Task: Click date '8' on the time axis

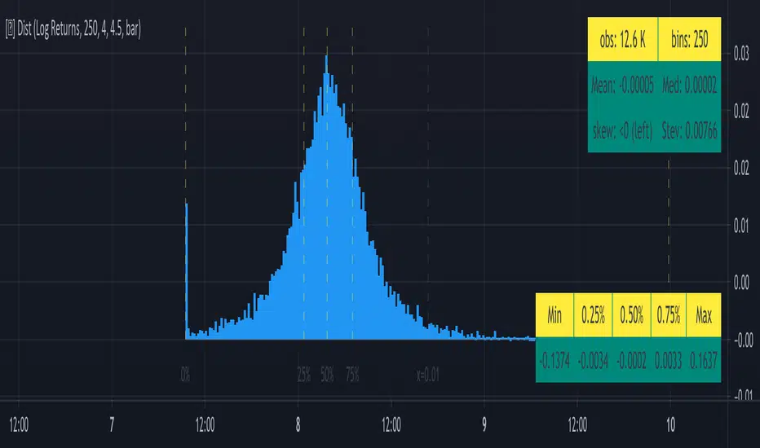Action: pos(298,424)
